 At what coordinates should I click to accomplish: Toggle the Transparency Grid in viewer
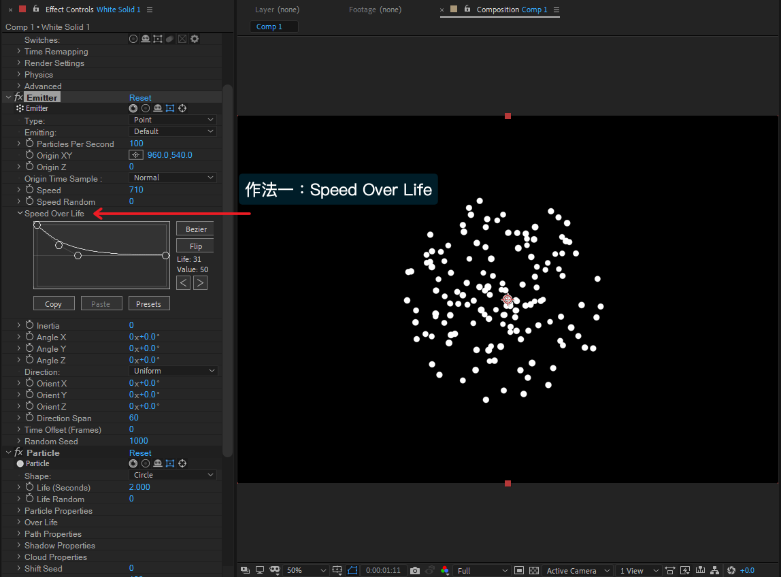(534, 570)
